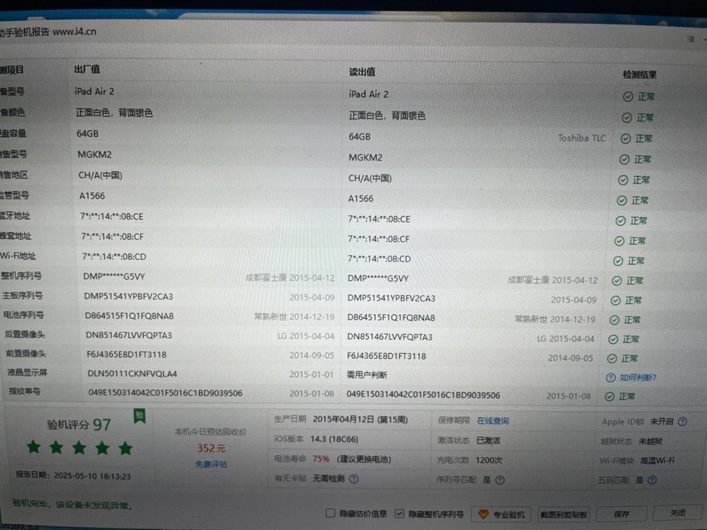707x530 pixels.
Task: Enable the 隐藏估价信息 checkbox
Action: pyautogui.click(x=330, y=513)
